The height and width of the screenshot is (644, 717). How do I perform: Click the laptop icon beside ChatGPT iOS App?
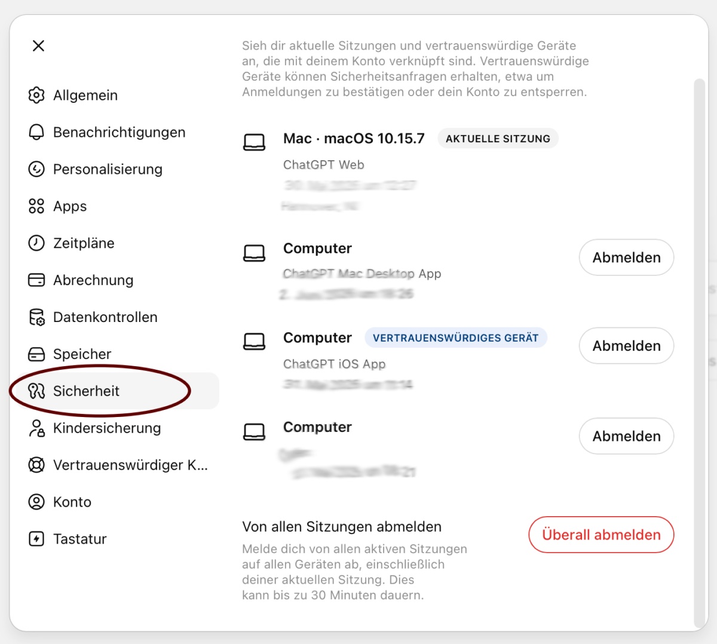[x=255, y=341]
